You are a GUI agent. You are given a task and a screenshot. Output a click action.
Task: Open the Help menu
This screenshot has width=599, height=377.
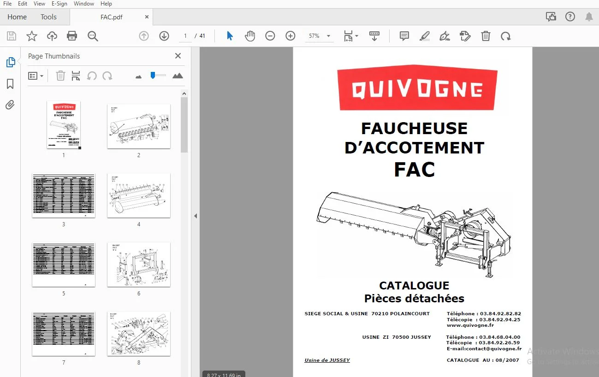[x=106, y=4]
